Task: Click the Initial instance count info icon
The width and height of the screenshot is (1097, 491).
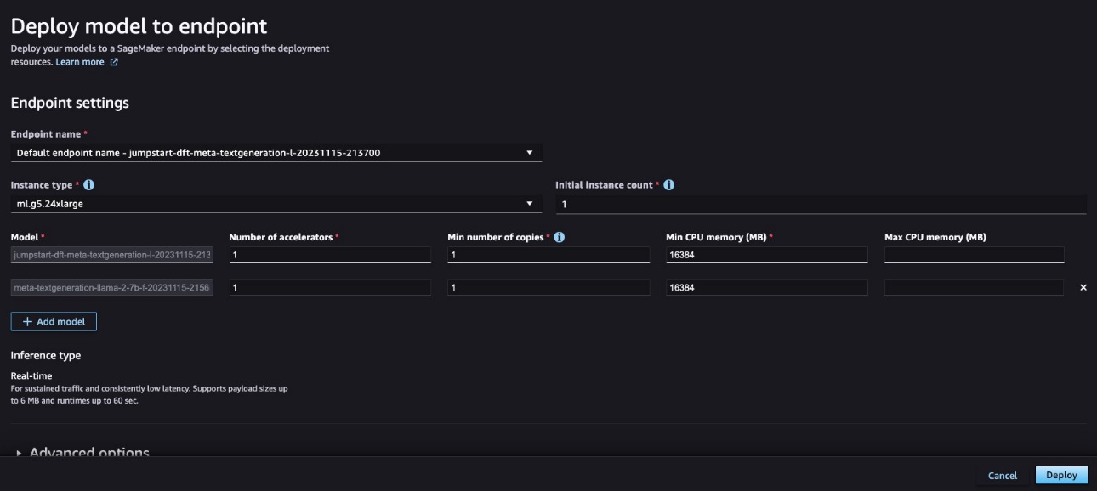Action: click(668, 185)
